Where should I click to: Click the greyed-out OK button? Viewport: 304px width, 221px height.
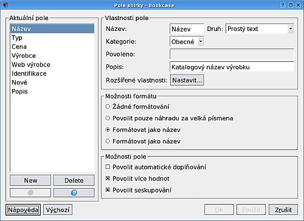(x=219, y=209)
